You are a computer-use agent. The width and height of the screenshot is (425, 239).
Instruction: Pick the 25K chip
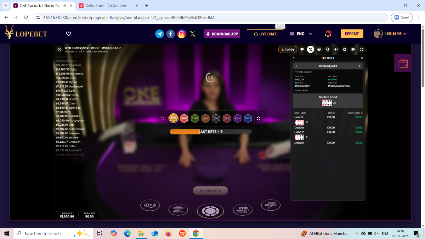227,119
